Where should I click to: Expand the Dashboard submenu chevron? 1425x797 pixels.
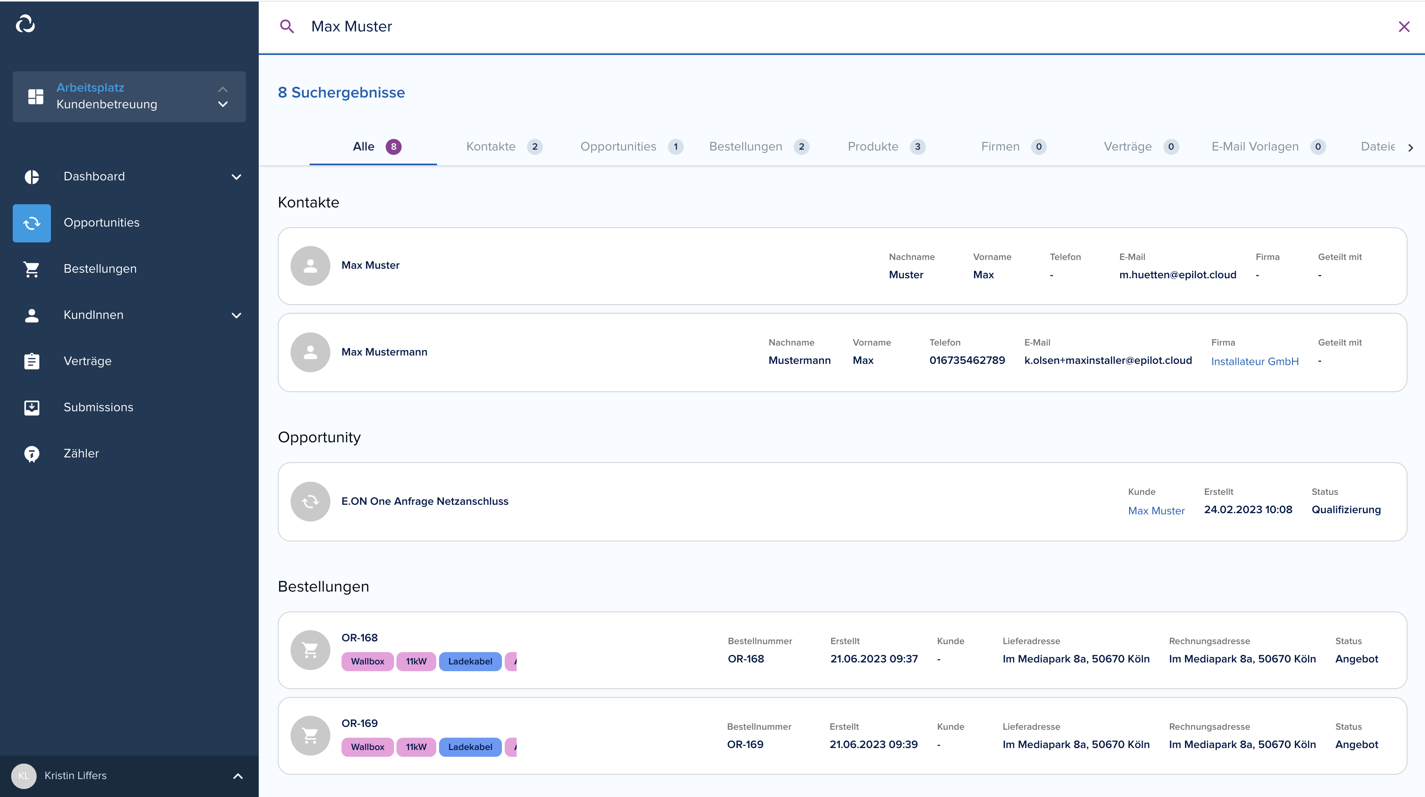236,177
